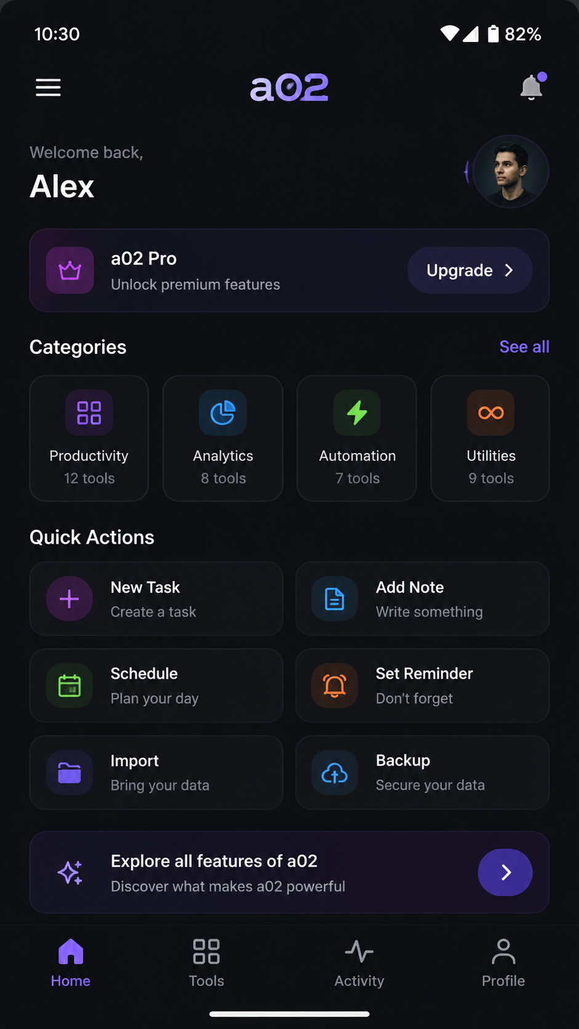Open the Utilities category
The image size is (579, 1029).
[x=490, y=438]
